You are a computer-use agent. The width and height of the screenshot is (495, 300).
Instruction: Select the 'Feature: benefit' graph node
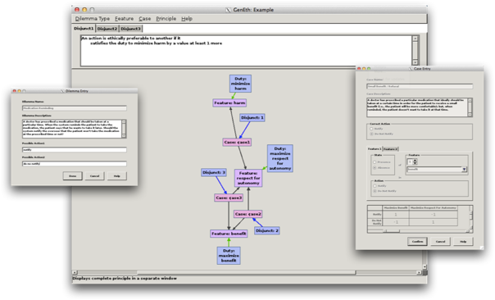coord(229,234)
